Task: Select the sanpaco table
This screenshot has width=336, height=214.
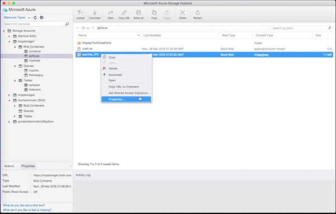Action: (x=35, y=85)
